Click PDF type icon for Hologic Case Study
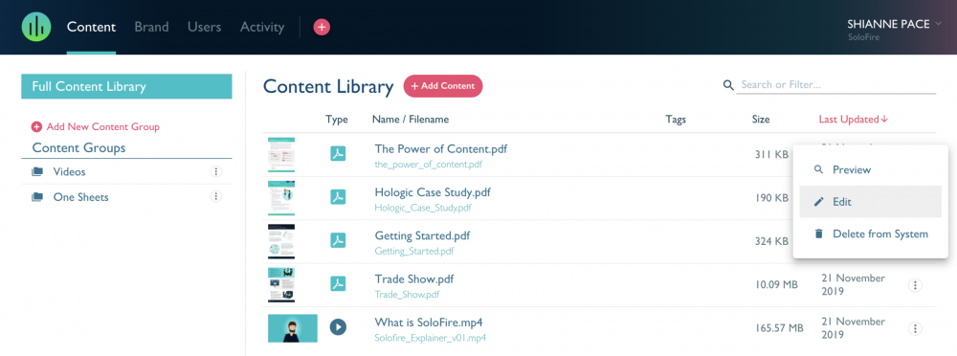957x356 pixels. point(338,197)
